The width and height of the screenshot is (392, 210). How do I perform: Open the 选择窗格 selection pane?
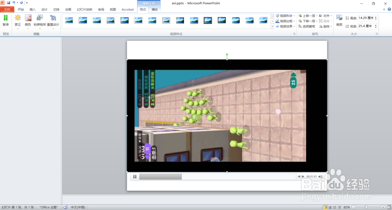tap(307, 26)
